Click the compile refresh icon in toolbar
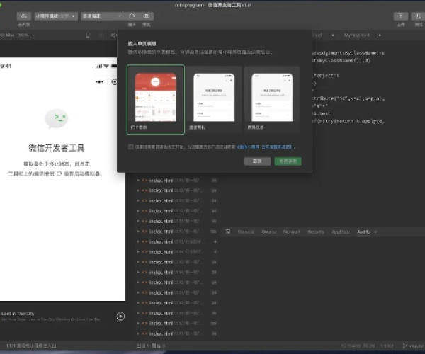Screen dimensions: 425x354 point(132,16)
